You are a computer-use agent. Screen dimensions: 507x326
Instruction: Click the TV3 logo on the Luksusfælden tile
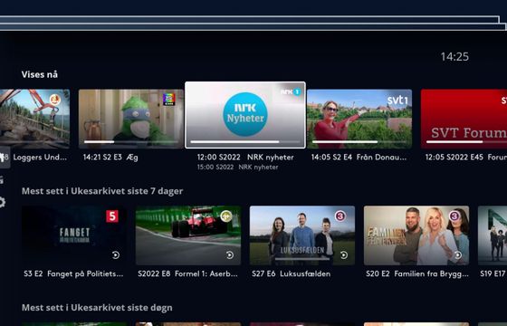[x=340, y=216]
